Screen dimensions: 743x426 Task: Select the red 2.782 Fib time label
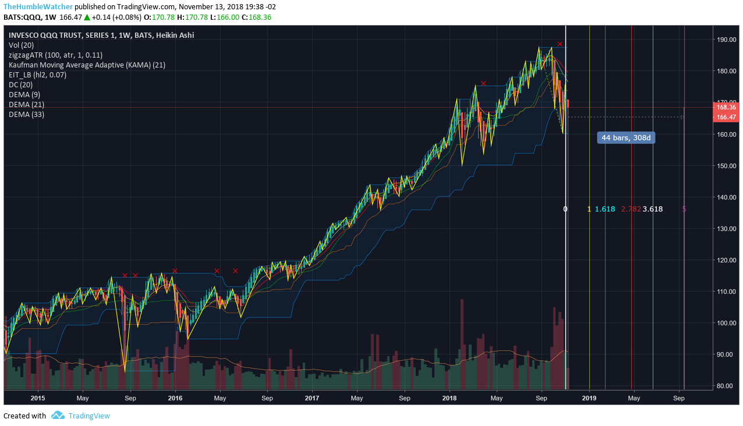pos(631,209)
